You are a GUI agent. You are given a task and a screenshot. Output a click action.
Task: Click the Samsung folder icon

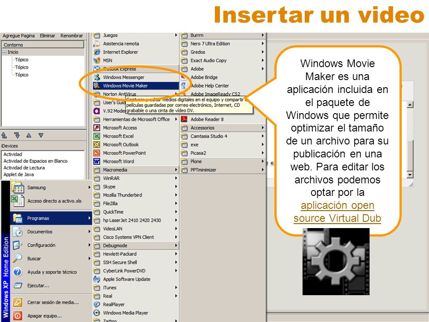[17, 187]
